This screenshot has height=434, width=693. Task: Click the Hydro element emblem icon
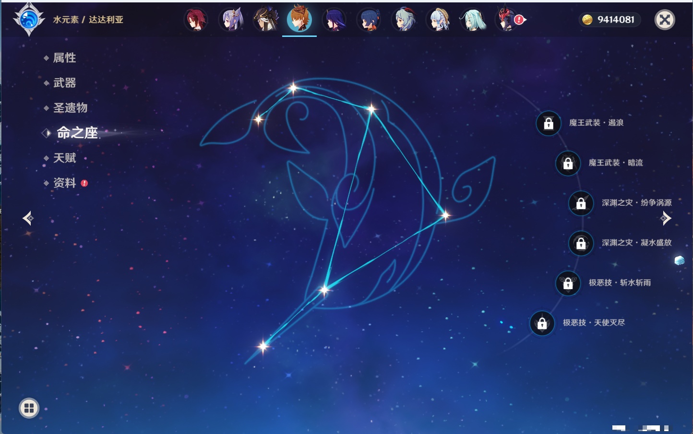[29, 20]
